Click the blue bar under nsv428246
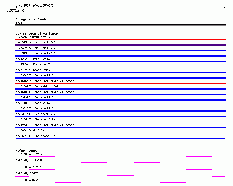The width and height of the screenshot is (233, 186). click(x=120, y=61)
